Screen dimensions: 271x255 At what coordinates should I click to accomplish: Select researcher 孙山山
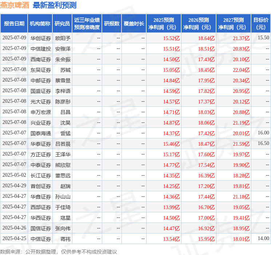click(63, 197)
